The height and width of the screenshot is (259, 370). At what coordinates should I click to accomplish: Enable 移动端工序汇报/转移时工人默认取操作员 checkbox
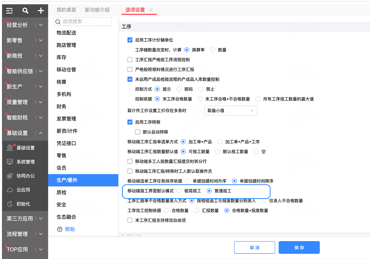(x=130, y=171)
